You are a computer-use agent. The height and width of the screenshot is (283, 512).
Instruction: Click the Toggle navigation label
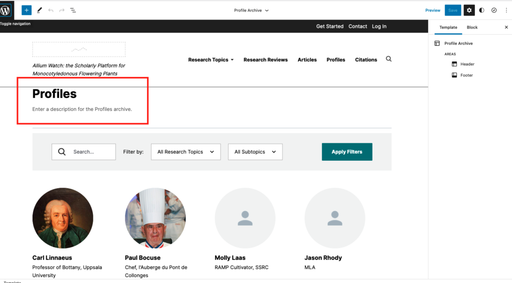15,23
